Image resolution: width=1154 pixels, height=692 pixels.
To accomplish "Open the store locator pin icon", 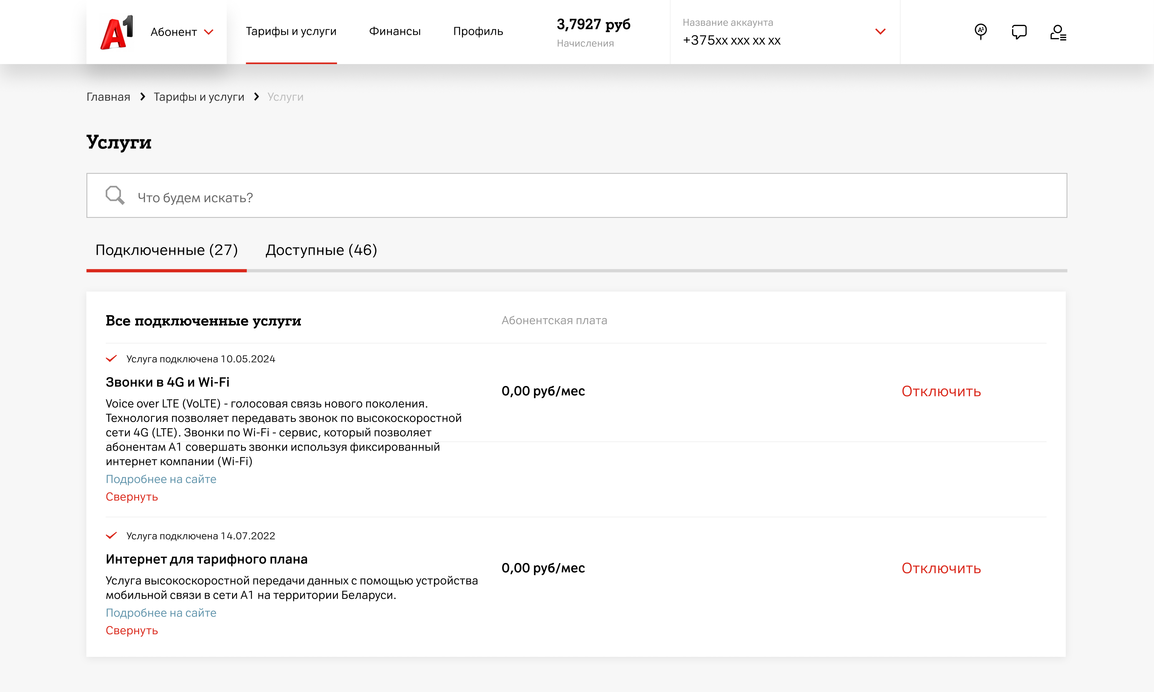I will [x=980, y=32].
